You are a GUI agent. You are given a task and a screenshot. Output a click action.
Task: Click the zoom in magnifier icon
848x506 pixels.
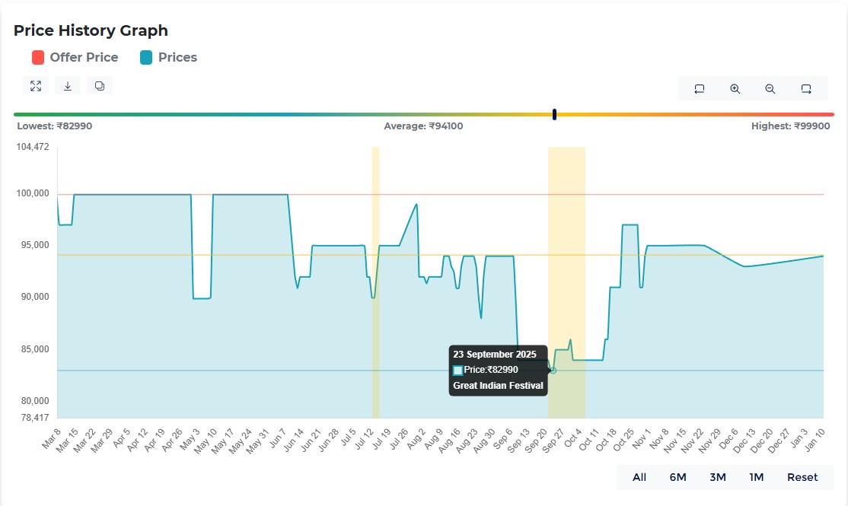(x=735, y=88)
